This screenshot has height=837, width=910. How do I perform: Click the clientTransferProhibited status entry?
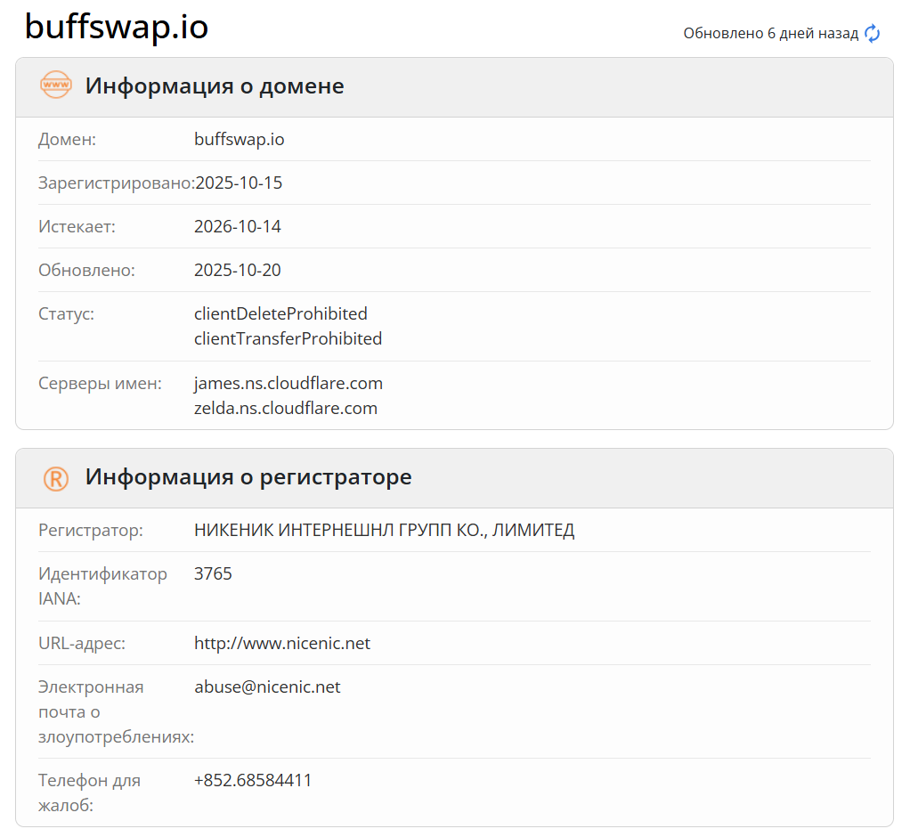pos(288,338)
